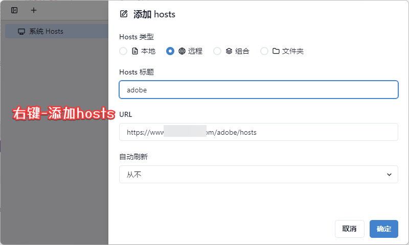Click the 添加 hosts dialog title

pyautogui.click(x=154, y=14)
